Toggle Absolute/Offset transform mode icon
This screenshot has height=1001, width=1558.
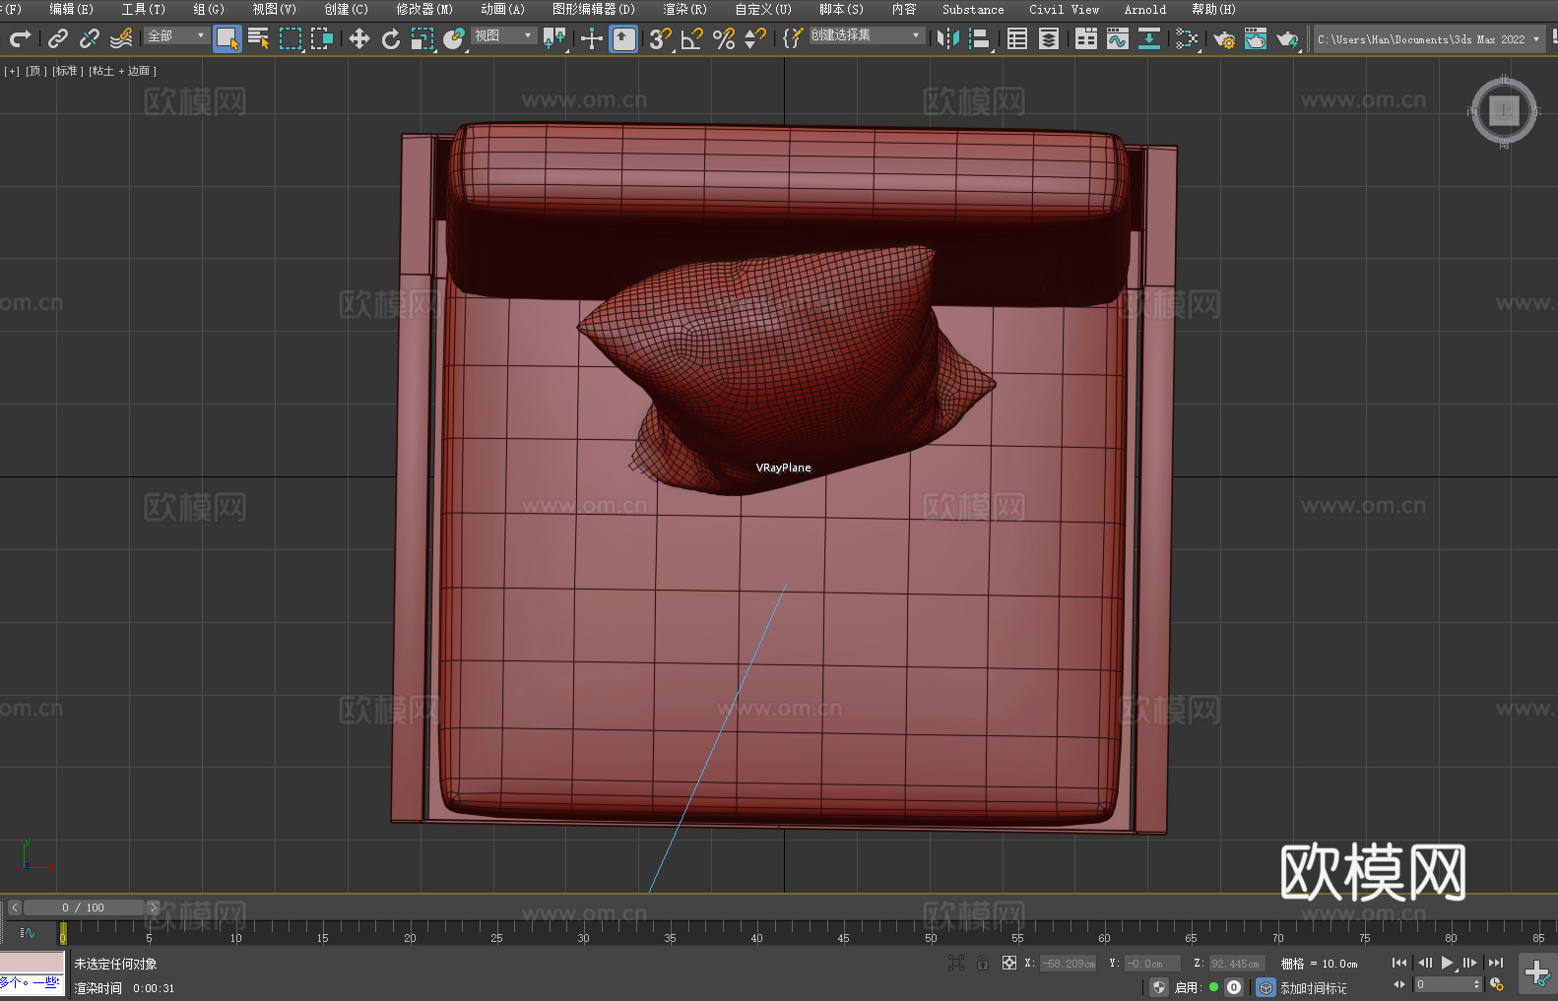click(1009, 963)
